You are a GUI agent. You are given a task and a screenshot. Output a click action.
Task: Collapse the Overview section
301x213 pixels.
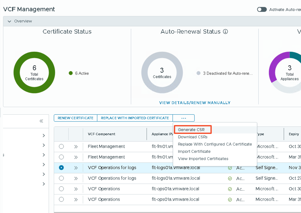[9, 21]
